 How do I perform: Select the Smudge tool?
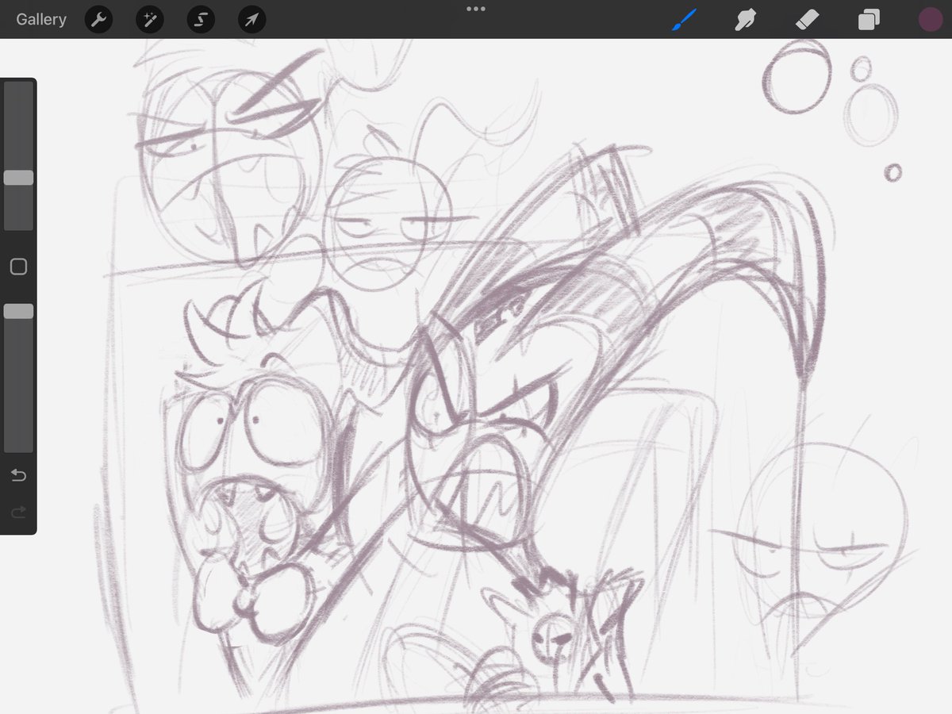point(745,20)
